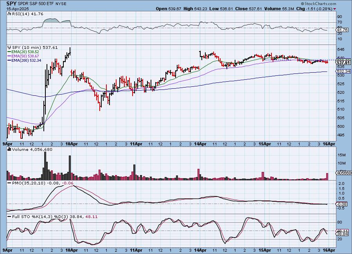Click the 545 price axis label
Image resolution: width=352 pixels, height=254 pixels.
(x=341, y=50)
